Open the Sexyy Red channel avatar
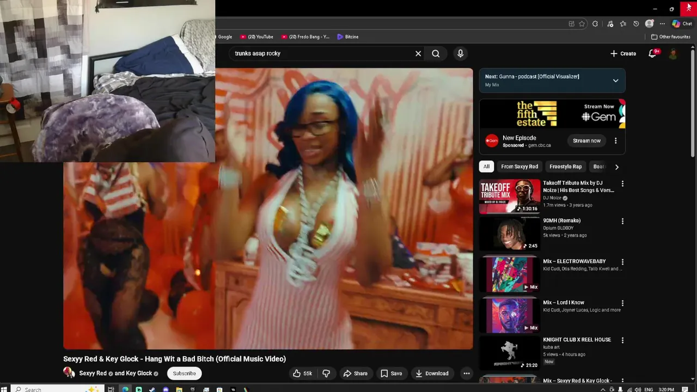 69,372
